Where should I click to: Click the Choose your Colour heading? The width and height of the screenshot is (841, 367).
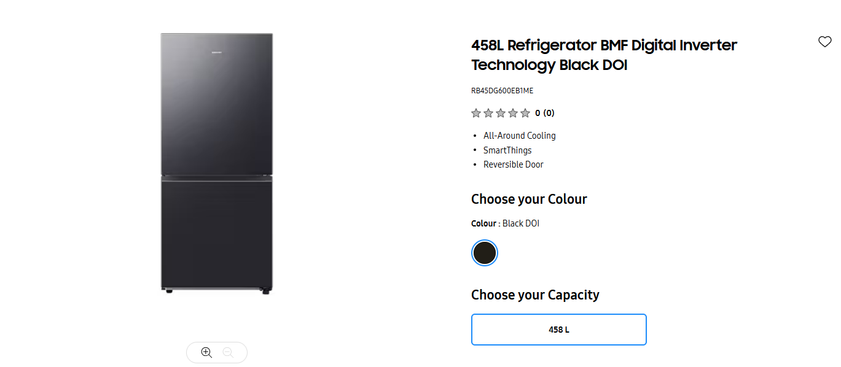[529, 199]
